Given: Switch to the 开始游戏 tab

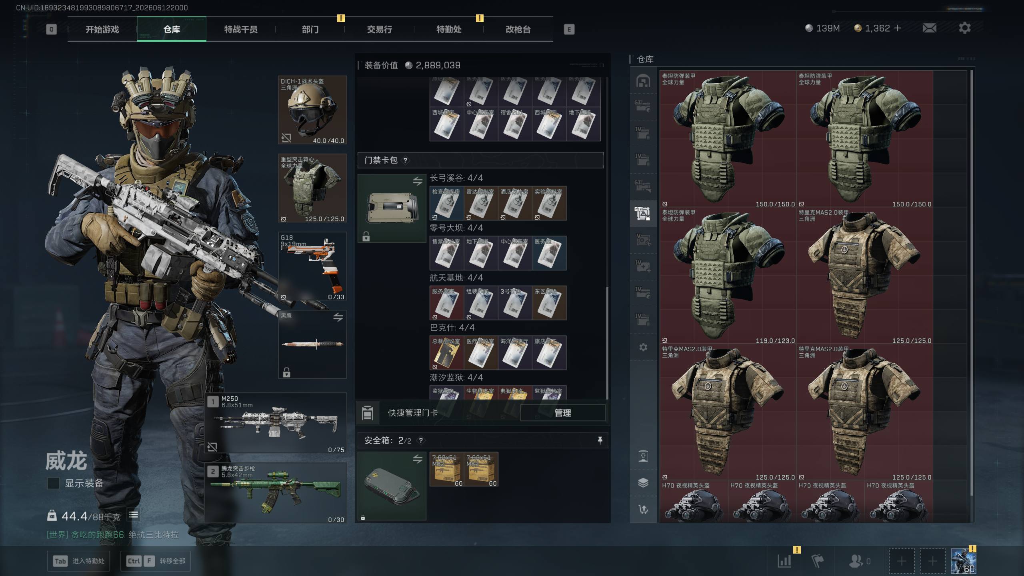Looking at the screenshot, I should pyautogui.click(x=102, y=29).
